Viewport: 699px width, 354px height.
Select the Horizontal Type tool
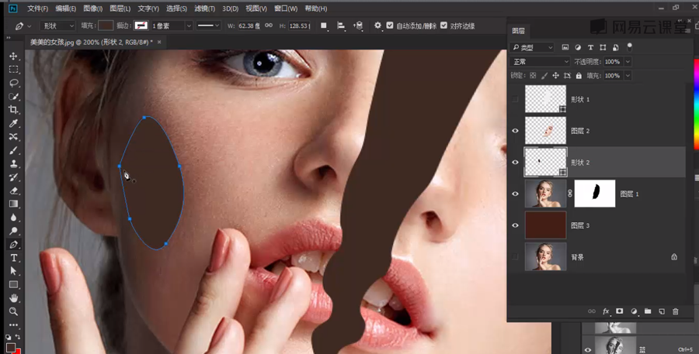coord(13,257)
